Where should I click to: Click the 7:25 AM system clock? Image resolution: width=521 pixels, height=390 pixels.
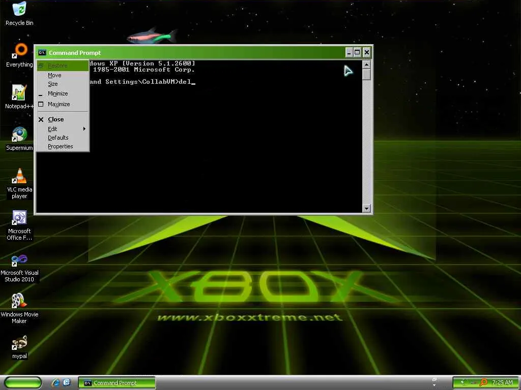[502, 382]
